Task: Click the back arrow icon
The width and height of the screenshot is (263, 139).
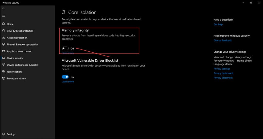Action: click(4, 9)
